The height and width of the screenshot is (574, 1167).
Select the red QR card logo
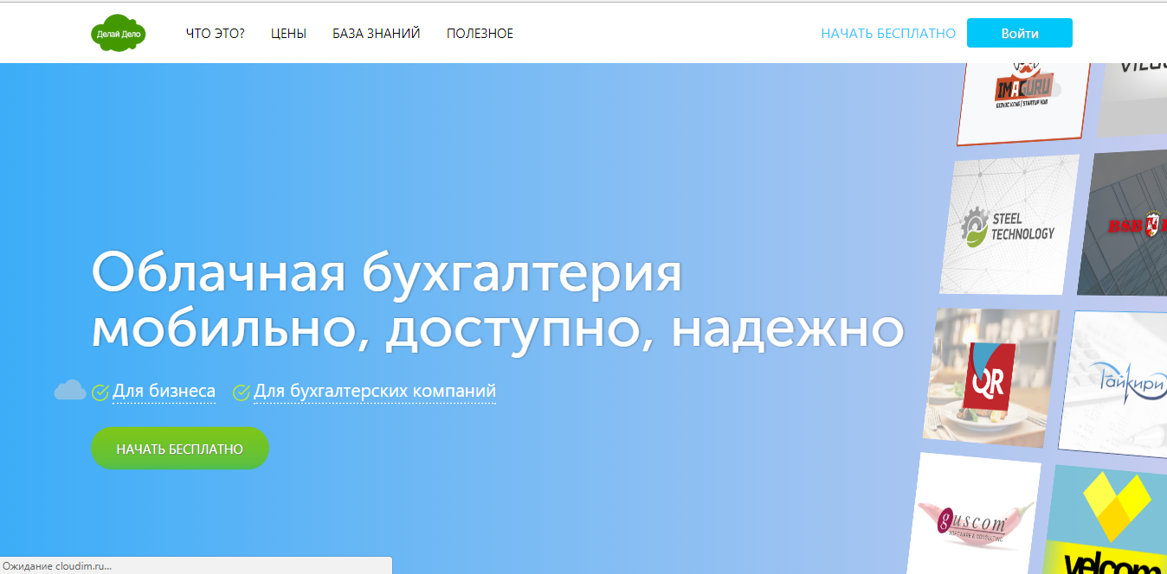(990, 375)
